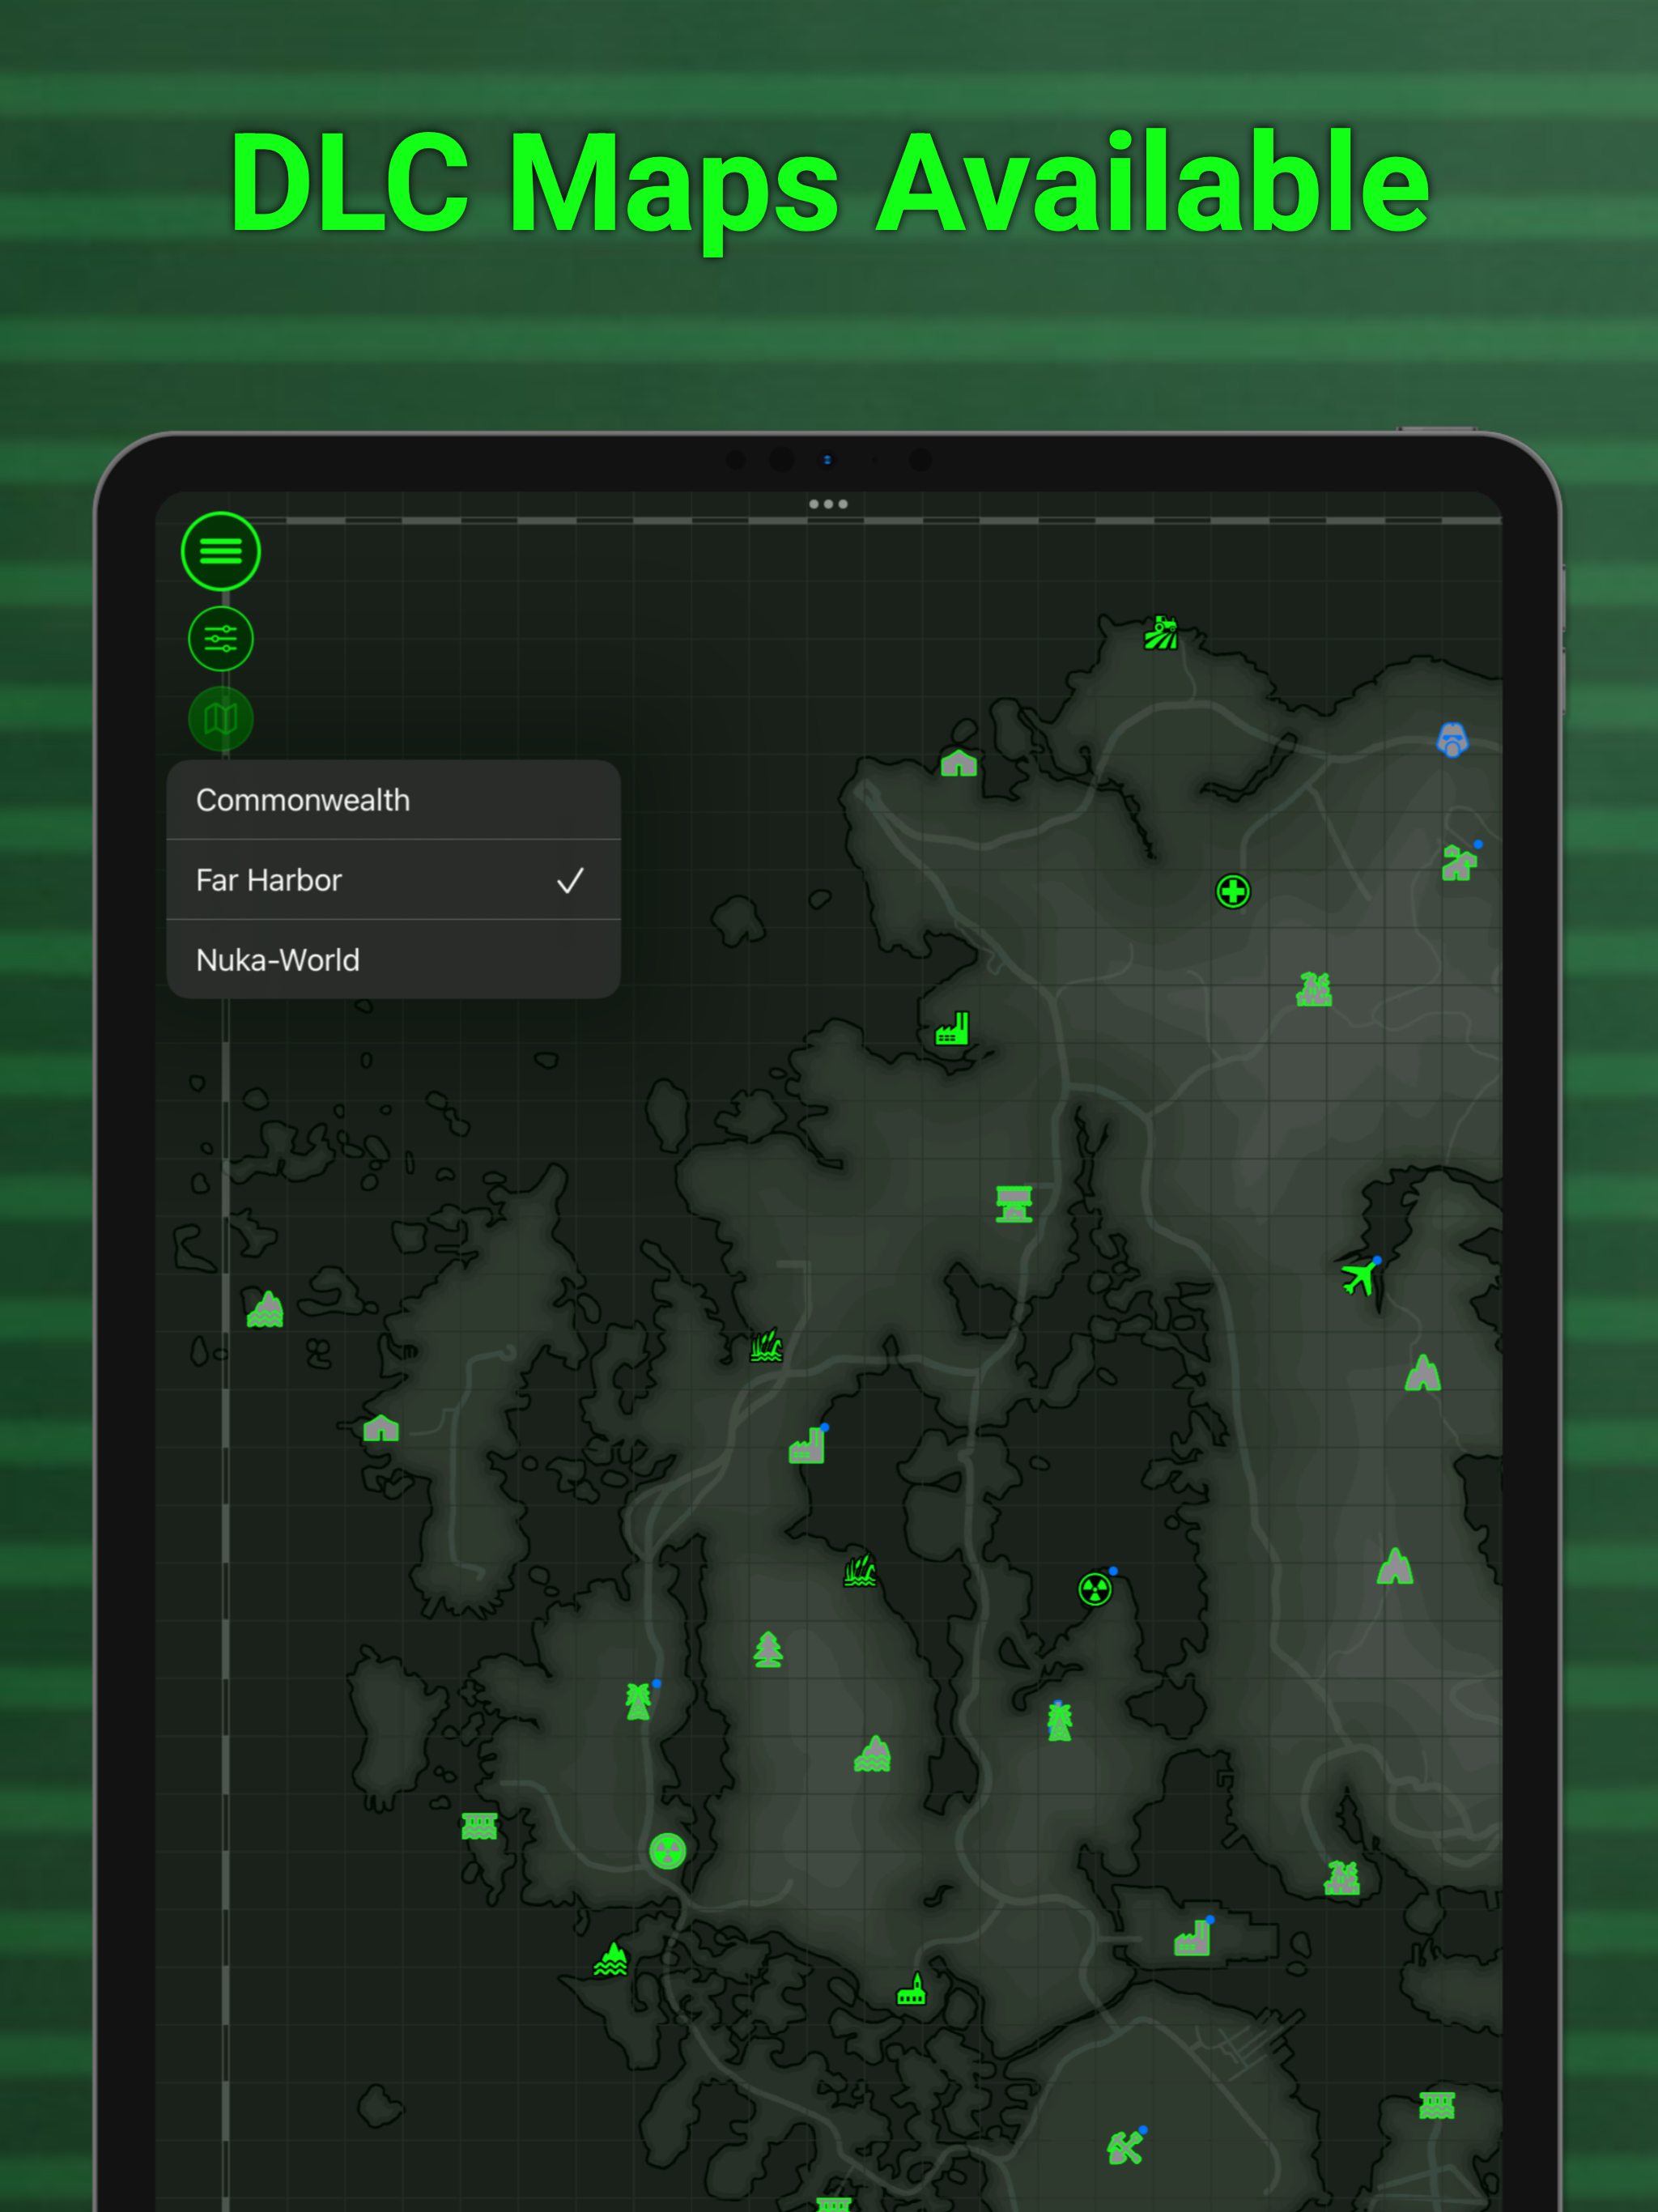
Task: Select Far Harbor in the map list
Action: pos(393,880)
